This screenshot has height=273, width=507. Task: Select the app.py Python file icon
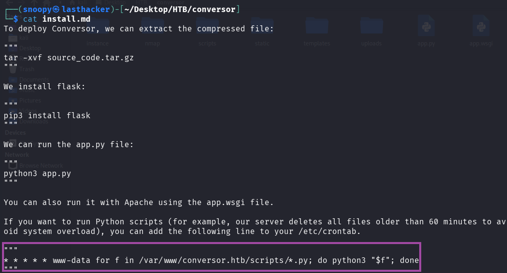(x=426, y=28)
